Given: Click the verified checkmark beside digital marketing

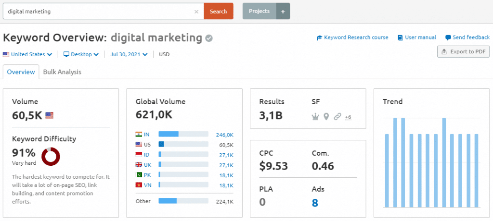Looking at the screenshot, I should pyautogui.click(x=209, y=38).
